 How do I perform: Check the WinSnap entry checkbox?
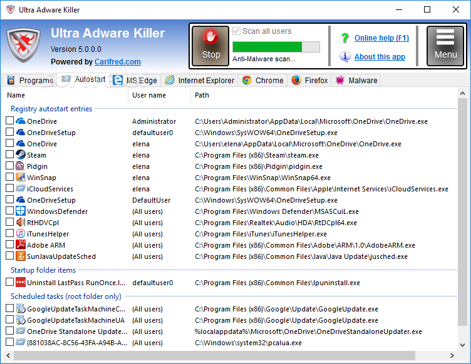(x=9, y=177)
